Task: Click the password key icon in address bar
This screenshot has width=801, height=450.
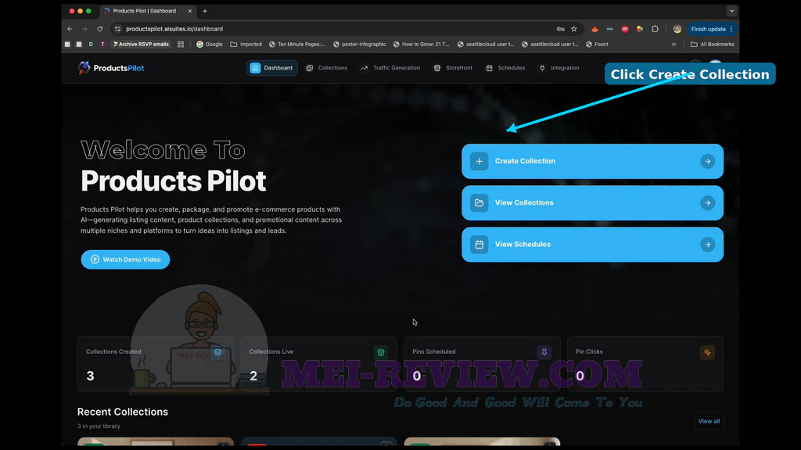Action: (560, 29)
